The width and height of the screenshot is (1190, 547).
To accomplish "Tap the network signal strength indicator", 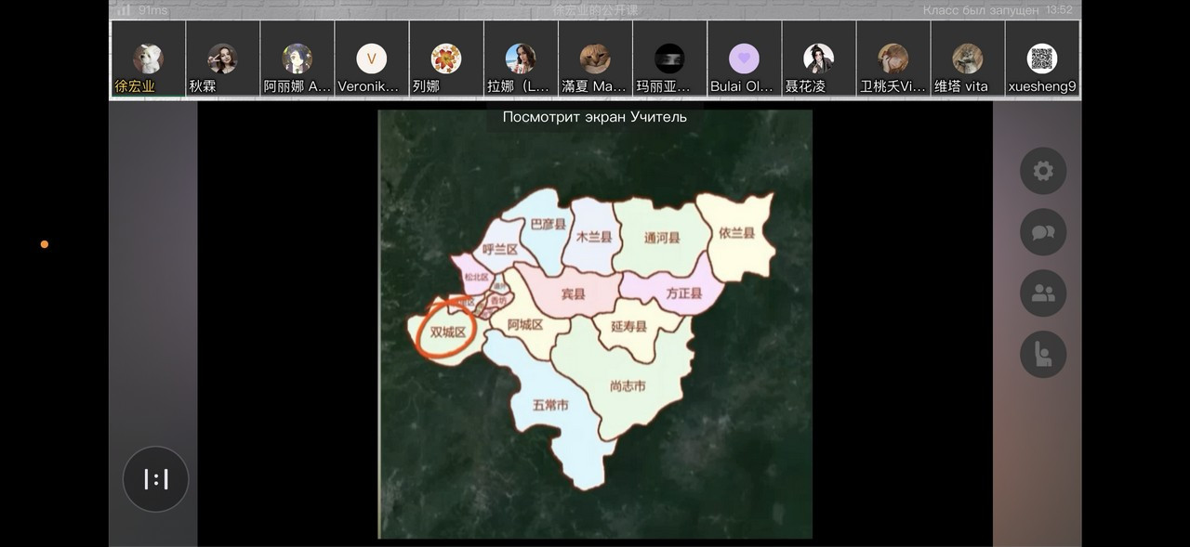I will point(124,9).
